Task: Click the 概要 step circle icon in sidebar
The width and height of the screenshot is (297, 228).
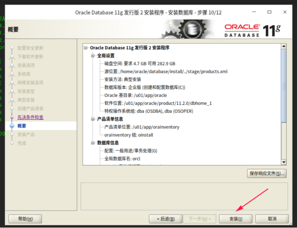Action: pyautogui.click(x=12, y=126)
